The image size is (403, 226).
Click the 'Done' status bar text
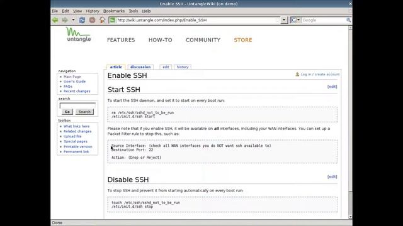[x=57, y=223]
